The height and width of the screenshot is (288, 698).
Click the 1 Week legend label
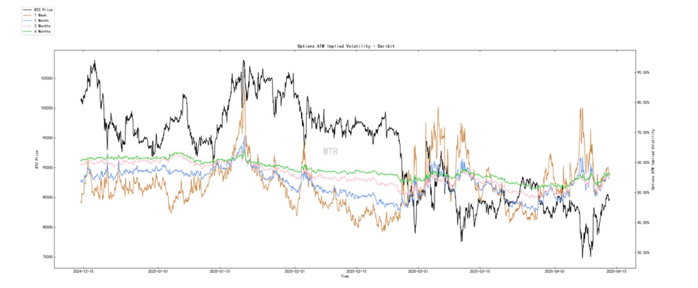[x=41, y=15]
